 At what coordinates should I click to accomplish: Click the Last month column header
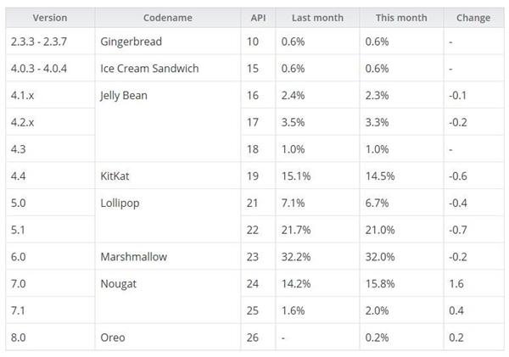tap(317, 18)
